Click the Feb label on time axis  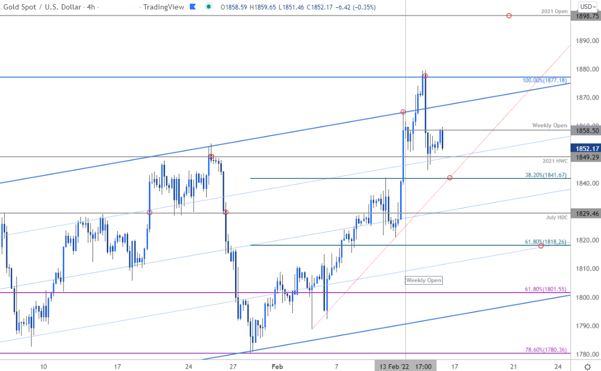pyautogui.click(x=277, y=366)
